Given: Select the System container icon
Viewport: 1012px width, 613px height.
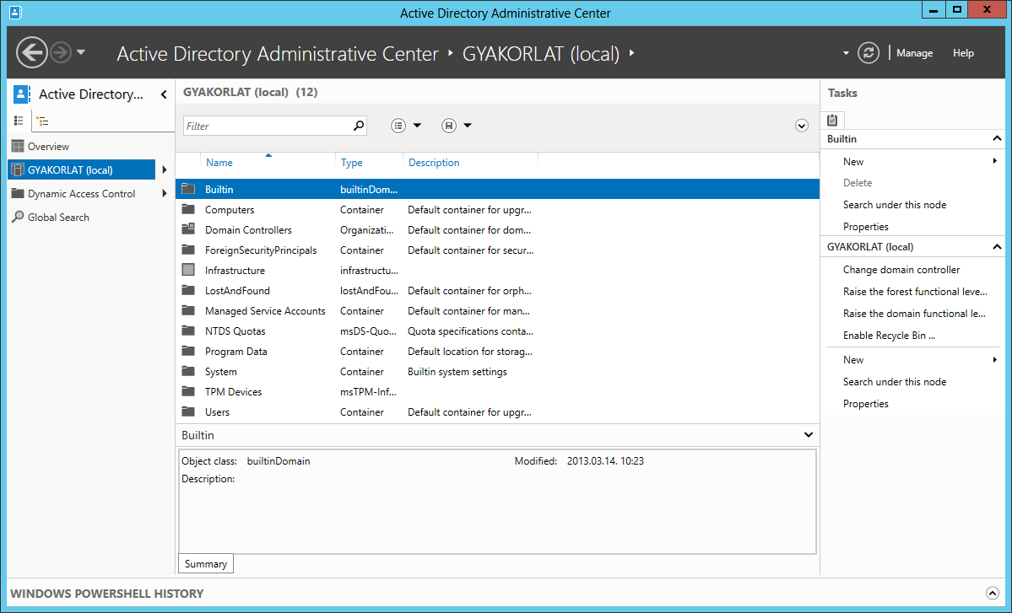Looking at the screenshot, I should point(188,371).
